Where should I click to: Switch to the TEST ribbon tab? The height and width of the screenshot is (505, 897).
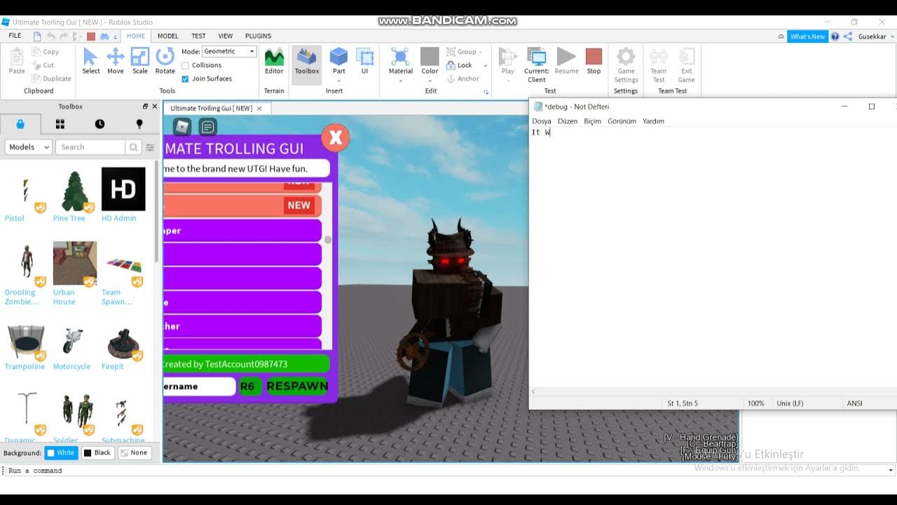(x=199, y=36)
